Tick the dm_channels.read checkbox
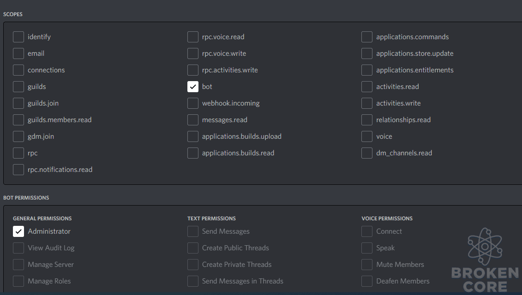 point(367,153)
